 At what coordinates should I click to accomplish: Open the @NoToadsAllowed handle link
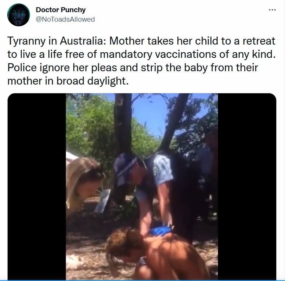65,19
